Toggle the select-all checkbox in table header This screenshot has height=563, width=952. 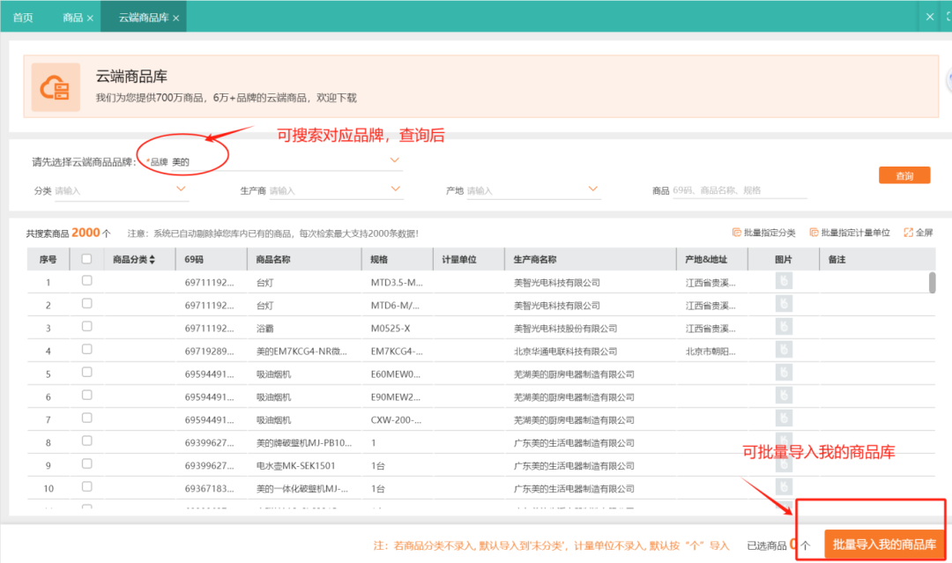click(86, 259)
